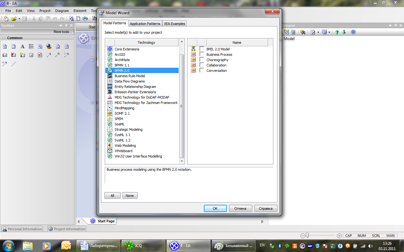Viewport: 404px width, 252px height.
Task: Open ICQ from the Windows taskbar
Action: coord(143,246)
